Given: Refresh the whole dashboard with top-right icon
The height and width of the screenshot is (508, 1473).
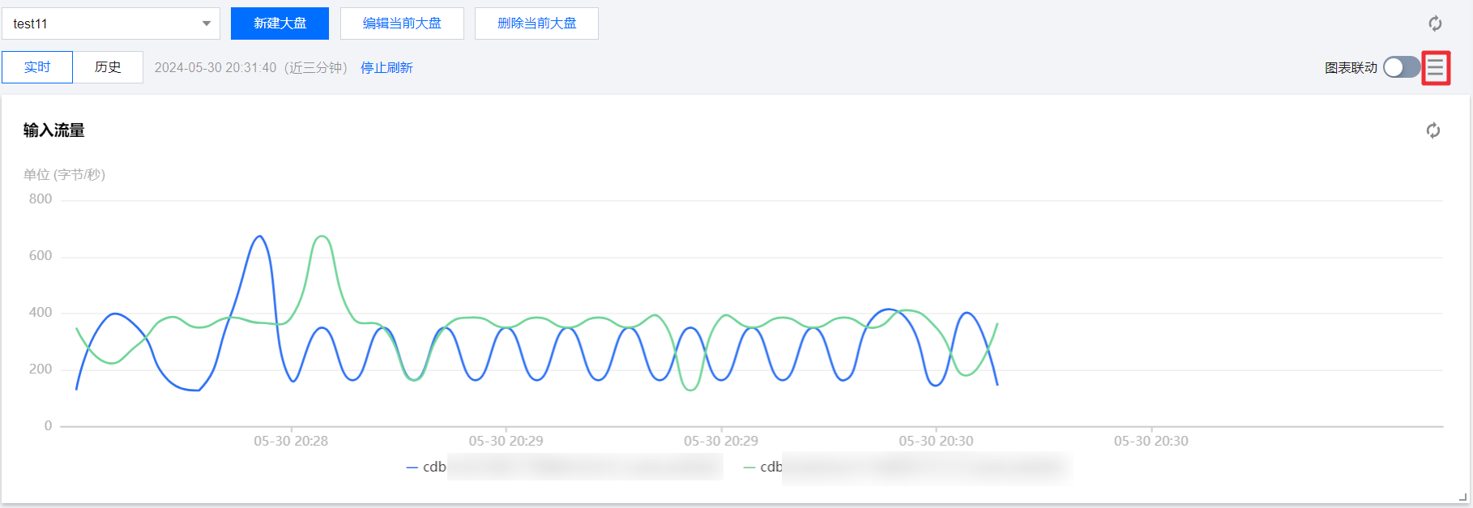Looking at the screenshot, I should coord(1435,23).
